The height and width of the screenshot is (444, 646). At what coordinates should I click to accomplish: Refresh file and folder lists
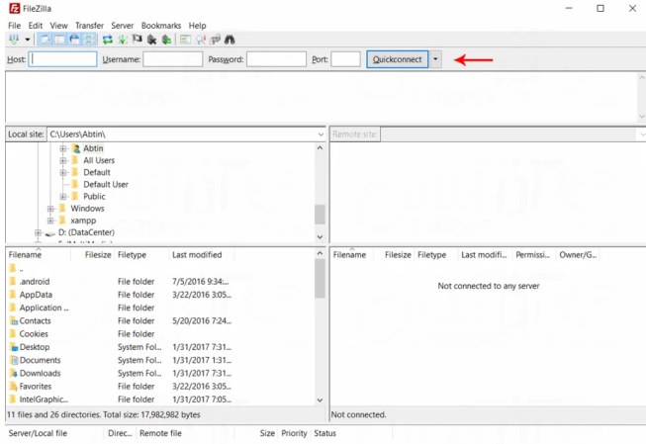coord(108,40)
